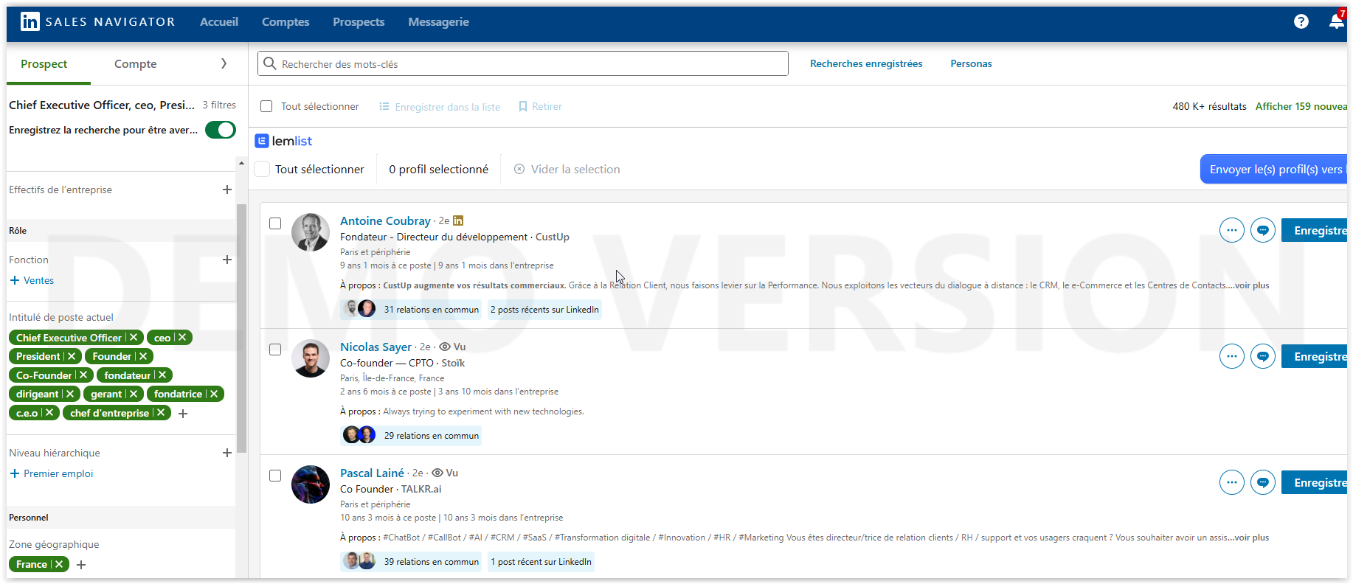Check the box next to Antoine Coubray
Viewport: 1353px width, 584px height.
275,223
